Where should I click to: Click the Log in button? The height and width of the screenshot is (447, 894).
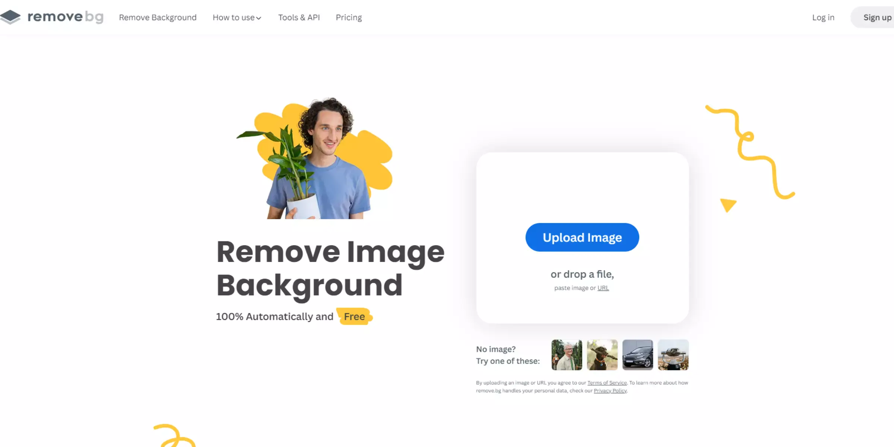(x=823, y=17)
